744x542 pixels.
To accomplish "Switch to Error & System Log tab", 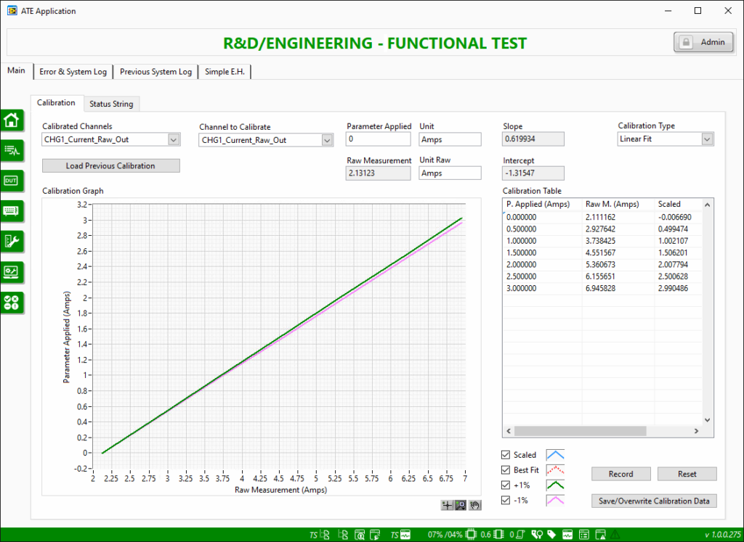I will pyautogui.click(x=73, y=72).
